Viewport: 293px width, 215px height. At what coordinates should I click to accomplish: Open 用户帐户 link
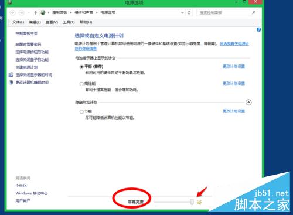[x=23, y=200]
